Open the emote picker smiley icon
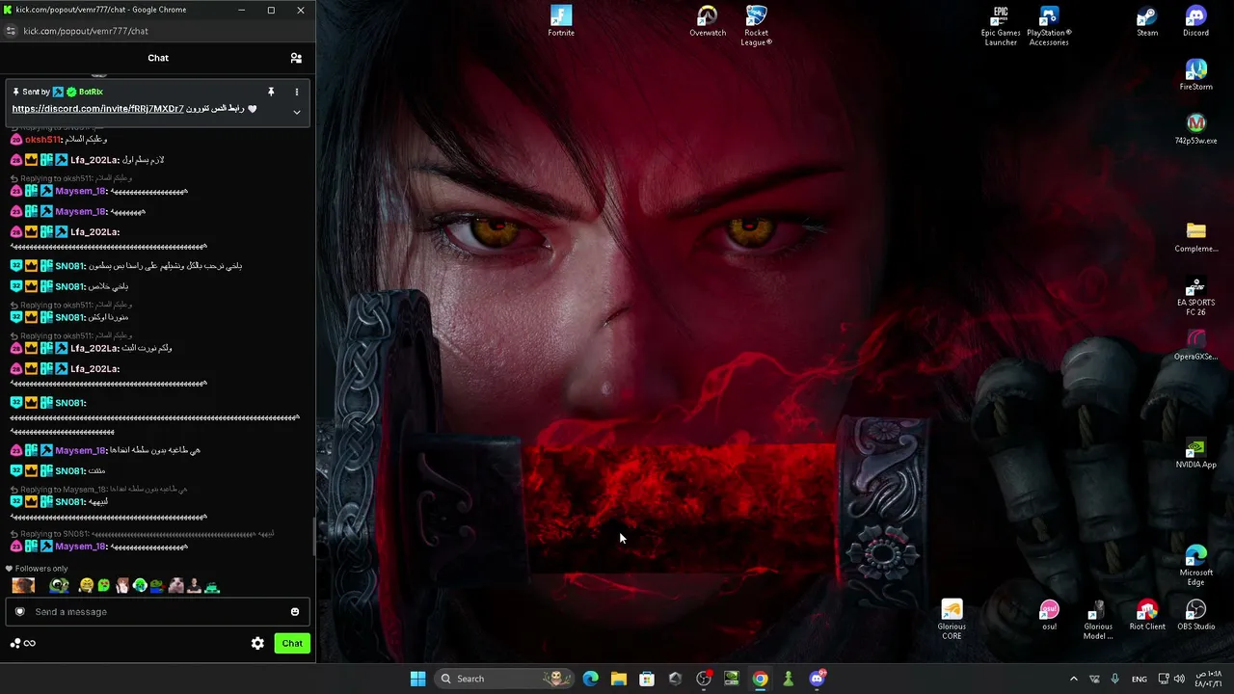The height and width of the screenshot is (694, 1234). [295, 611]
